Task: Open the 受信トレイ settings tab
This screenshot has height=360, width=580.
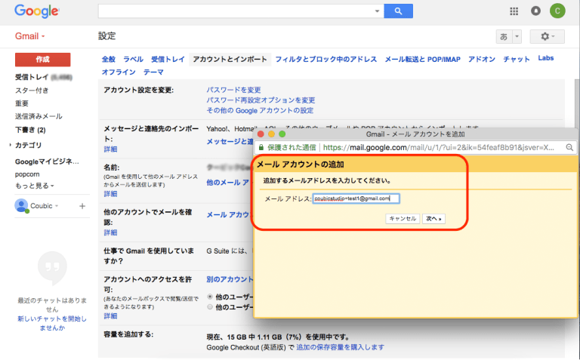Action: [x=168, y=59]
